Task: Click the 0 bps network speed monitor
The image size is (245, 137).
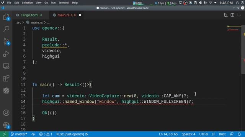Action: pyautogui.click(x=165, y=3)
